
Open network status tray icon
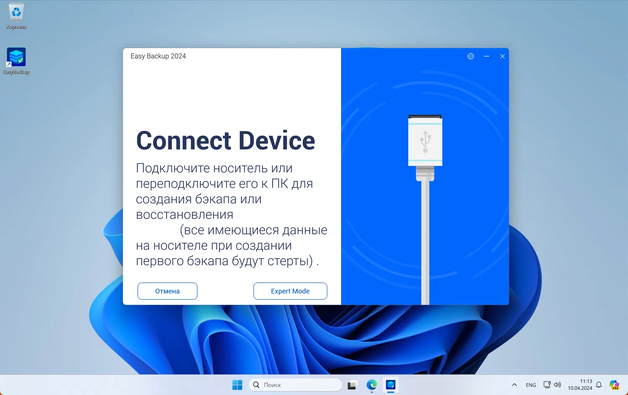point(547,385)
